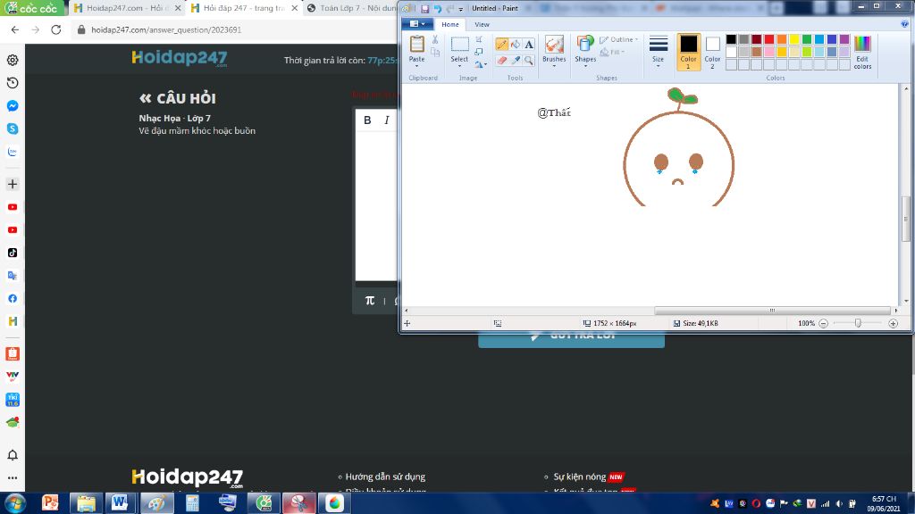Screen dimensions: 915x514
Task: Switch to the Home ribbon tab
Action: [x=450, y=24]
